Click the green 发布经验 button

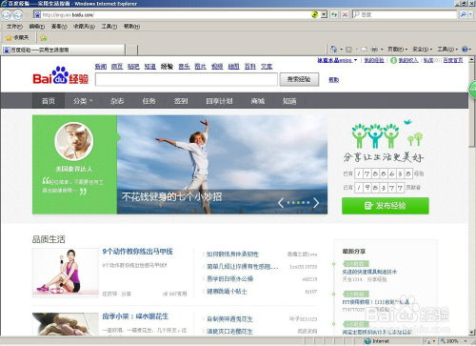point(386,206)
